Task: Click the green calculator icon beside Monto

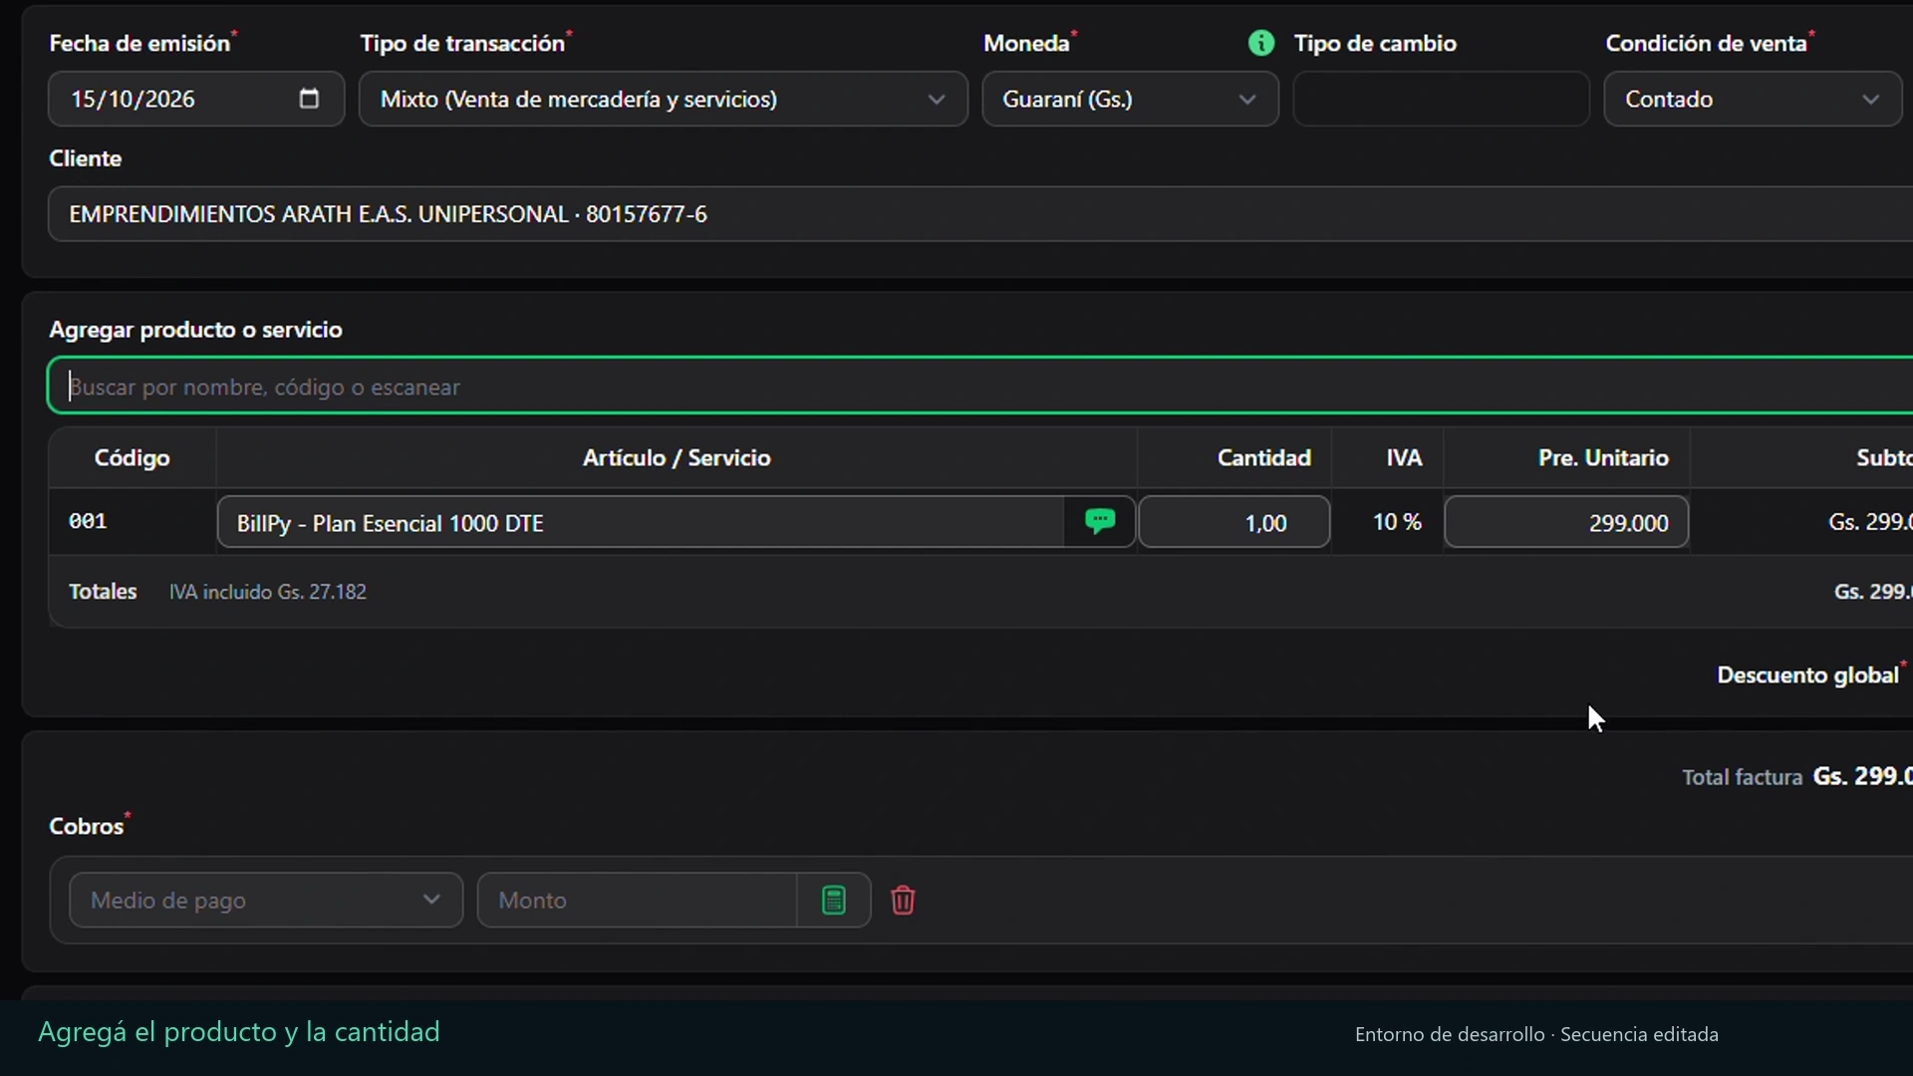Action: coord(834,901)
